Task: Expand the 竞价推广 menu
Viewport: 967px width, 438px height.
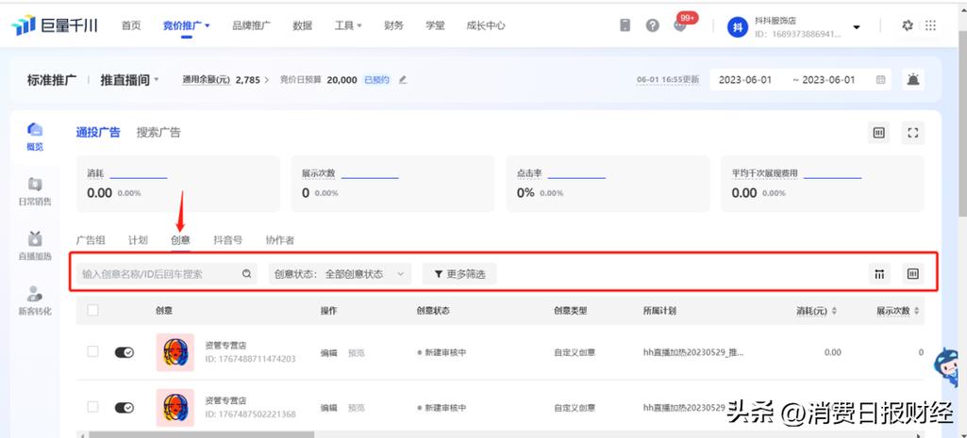Action: tap(186, 25)
